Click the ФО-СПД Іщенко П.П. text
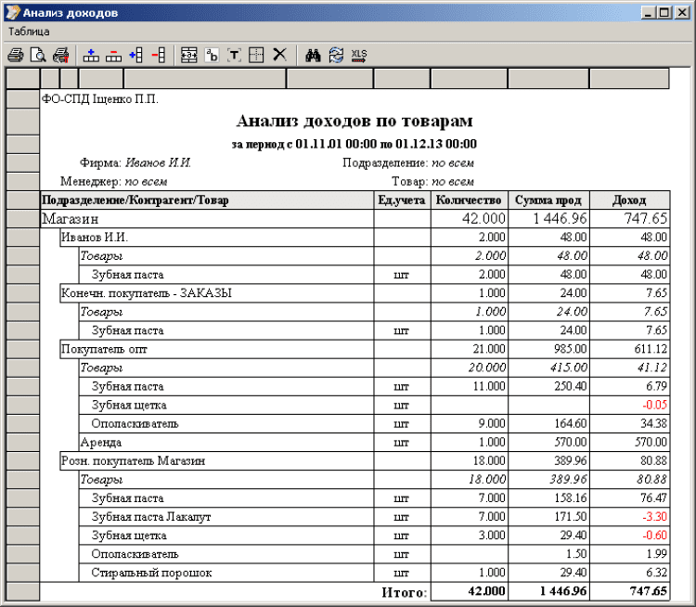 coord(100,99)
